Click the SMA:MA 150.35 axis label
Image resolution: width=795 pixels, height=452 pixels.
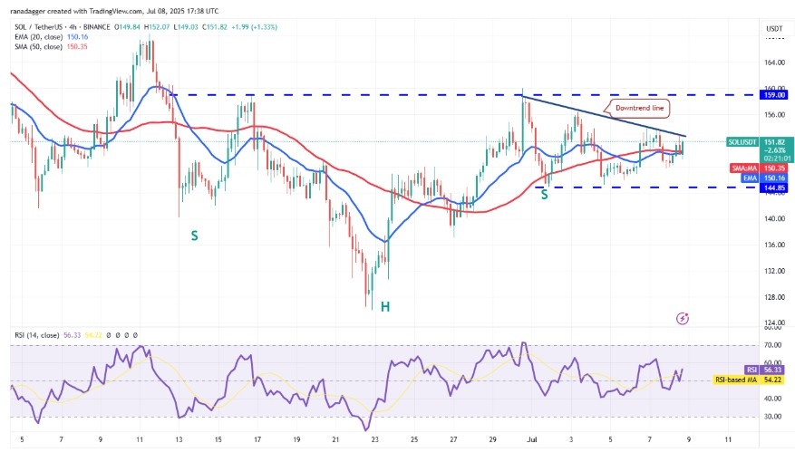click(x=759, y=168)
